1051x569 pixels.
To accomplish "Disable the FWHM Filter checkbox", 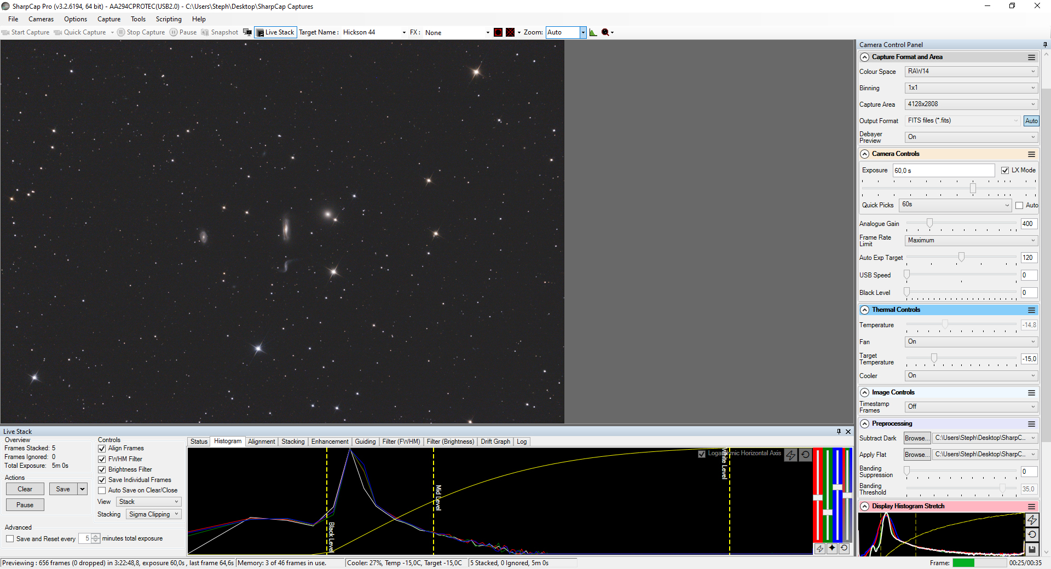I will pos(102,459).
